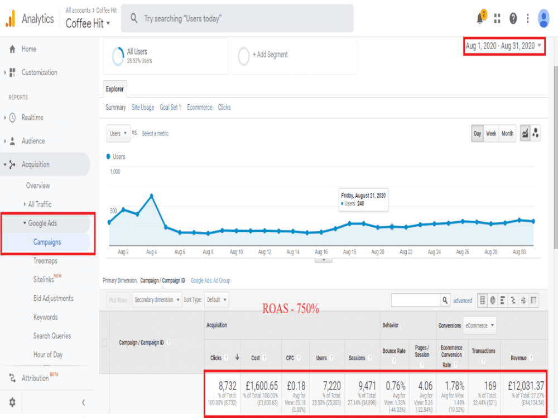
Task: Switch to Goal Set 1 metric group
Action: (170, 108)
